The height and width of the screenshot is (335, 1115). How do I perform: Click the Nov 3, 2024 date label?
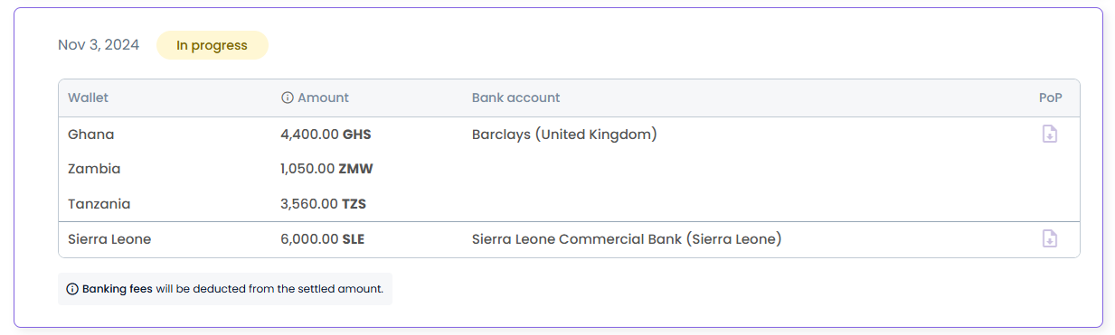pyautogui.click(x=99, y=45)
